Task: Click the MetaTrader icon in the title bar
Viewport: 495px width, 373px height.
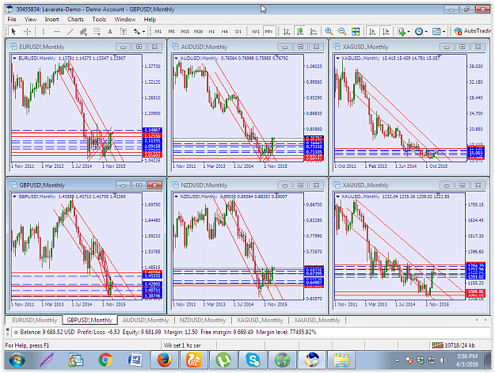Action: pyautogui.click(x=10, y=10)
